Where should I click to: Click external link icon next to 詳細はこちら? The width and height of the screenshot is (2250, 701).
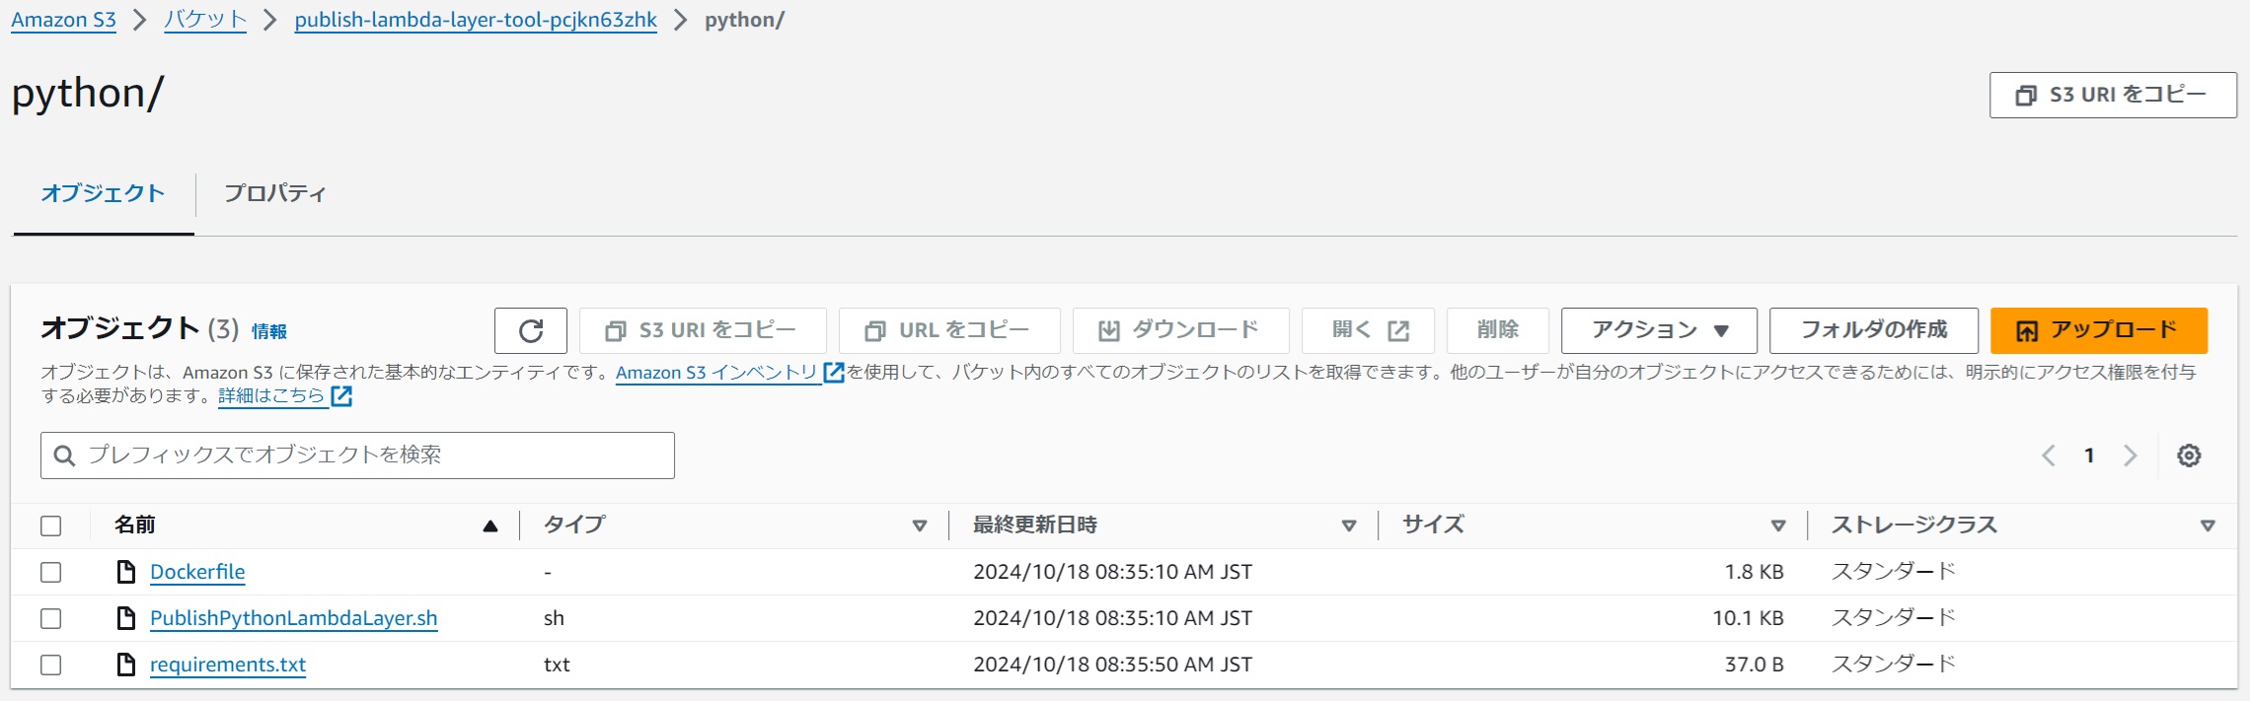[x=341, y=396]
